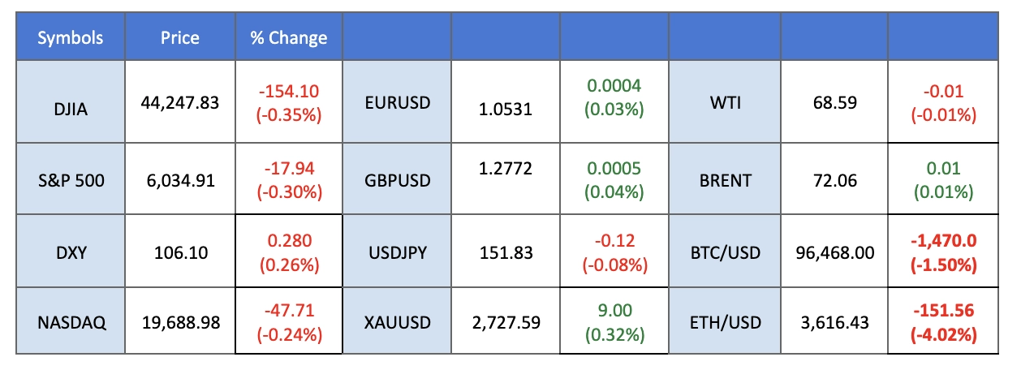Select the XAUUSD symbol cell
The image size is (1034, 370).
[x=398, y=323]
